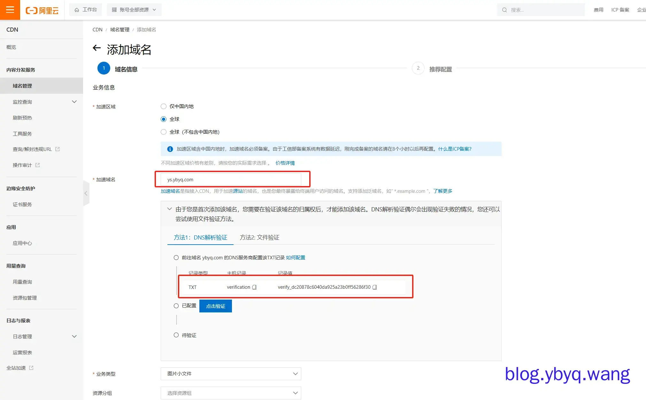646x400 pixels.
Task: Open the 价格详情 link
Action: [x=285, y=163]
